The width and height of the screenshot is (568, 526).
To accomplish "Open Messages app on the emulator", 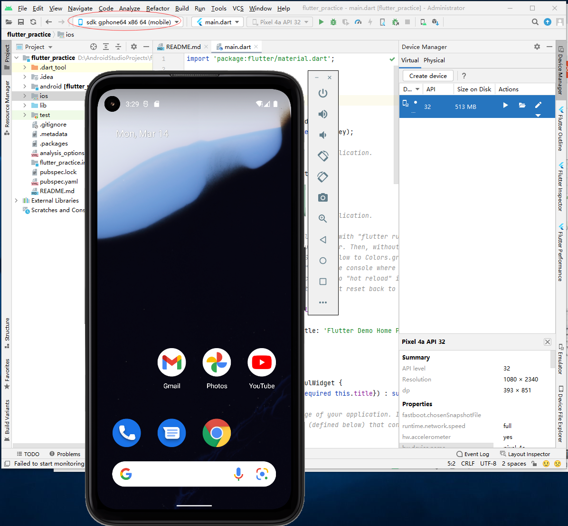I will pos(172,433).
